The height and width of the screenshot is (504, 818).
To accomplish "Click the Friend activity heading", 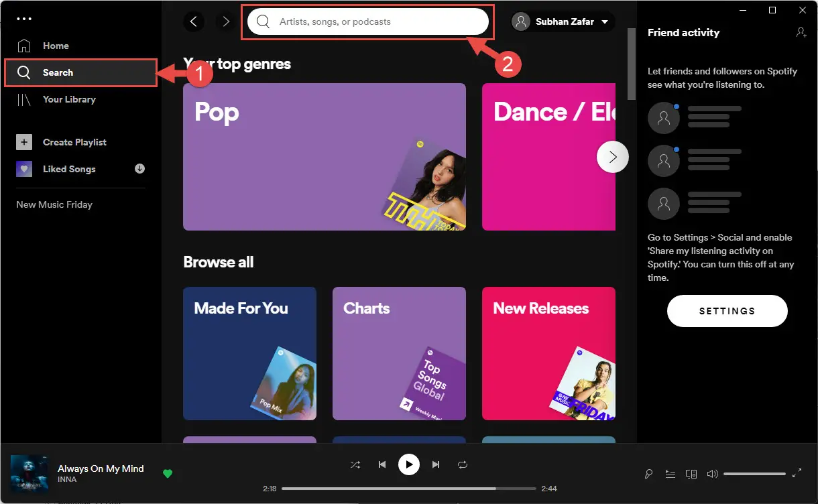I will pyautogui.click(x=683, y=32).
